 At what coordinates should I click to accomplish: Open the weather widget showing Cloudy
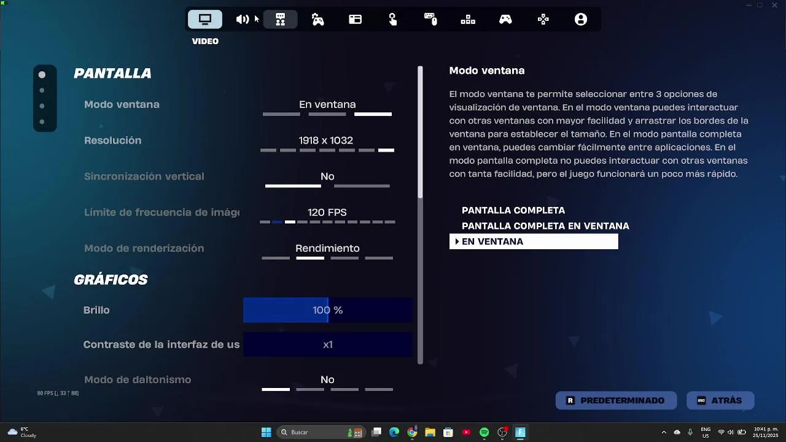(21, 432)
